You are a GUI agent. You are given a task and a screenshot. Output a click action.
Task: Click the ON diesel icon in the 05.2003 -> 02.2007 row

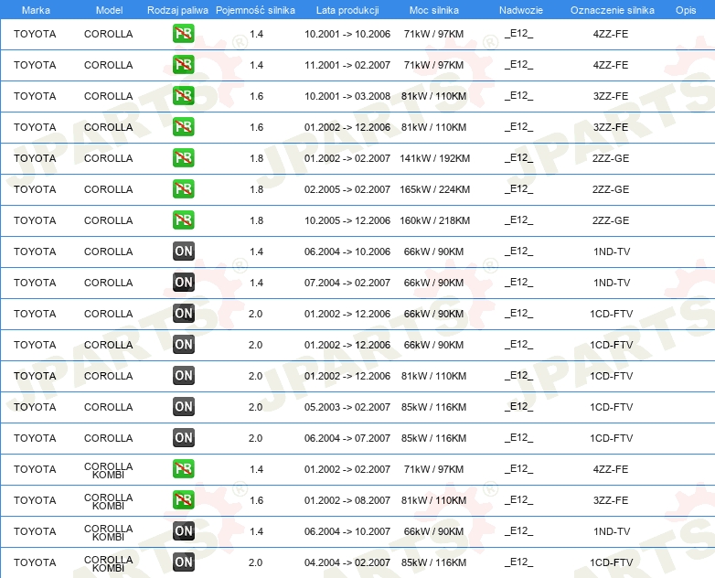pos(183,406)
